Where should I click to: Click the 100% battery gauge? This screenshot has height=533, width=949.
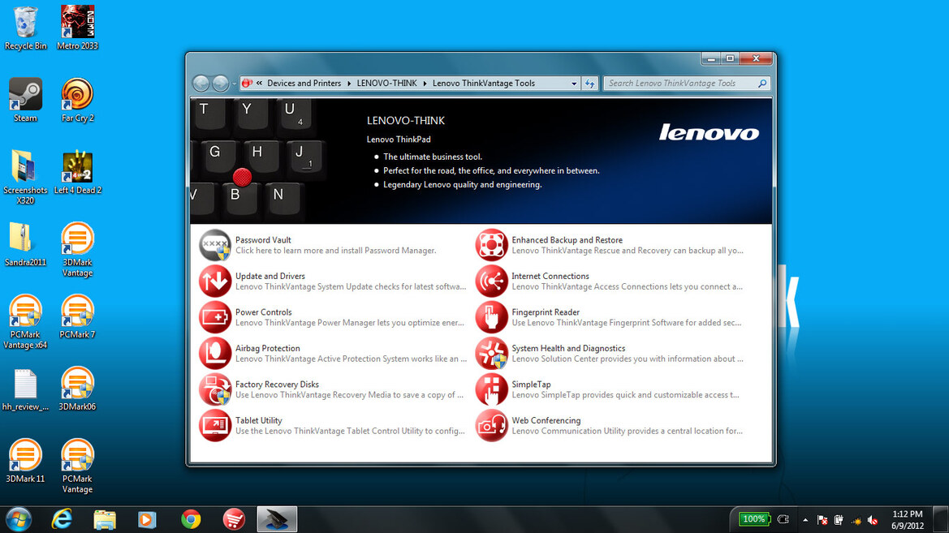(753, 519)
